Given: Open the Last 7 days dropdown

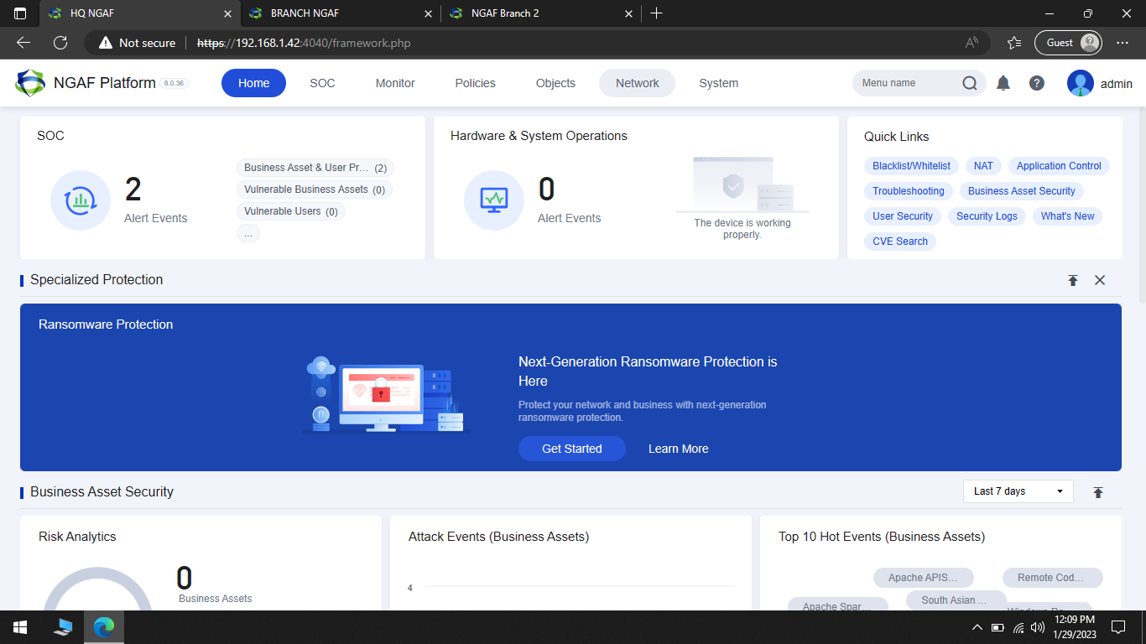Looking at the screenshot, I should click(x=1018, y=491).
